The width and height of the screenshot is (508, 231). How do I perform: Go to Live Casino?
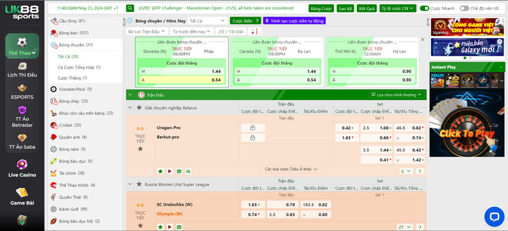pyautogui.click(x=22, y=168)
